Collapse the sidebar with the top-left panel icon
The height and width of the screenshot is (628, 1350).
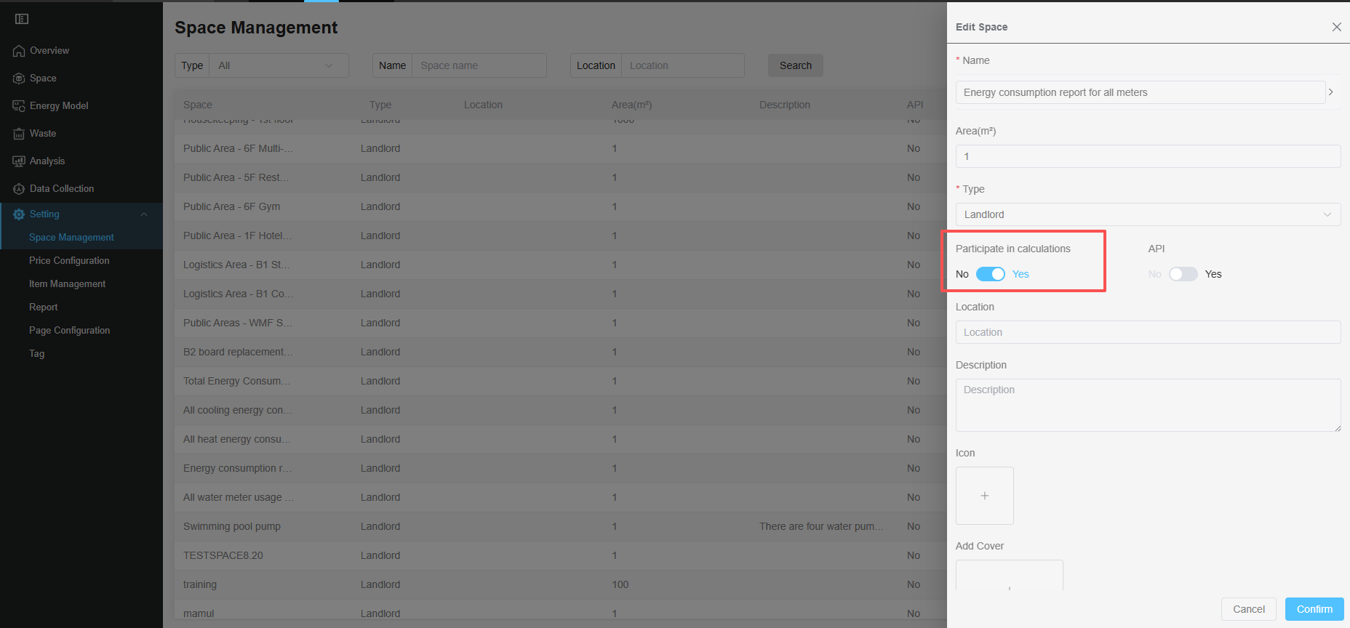click(x=22, y=19)
